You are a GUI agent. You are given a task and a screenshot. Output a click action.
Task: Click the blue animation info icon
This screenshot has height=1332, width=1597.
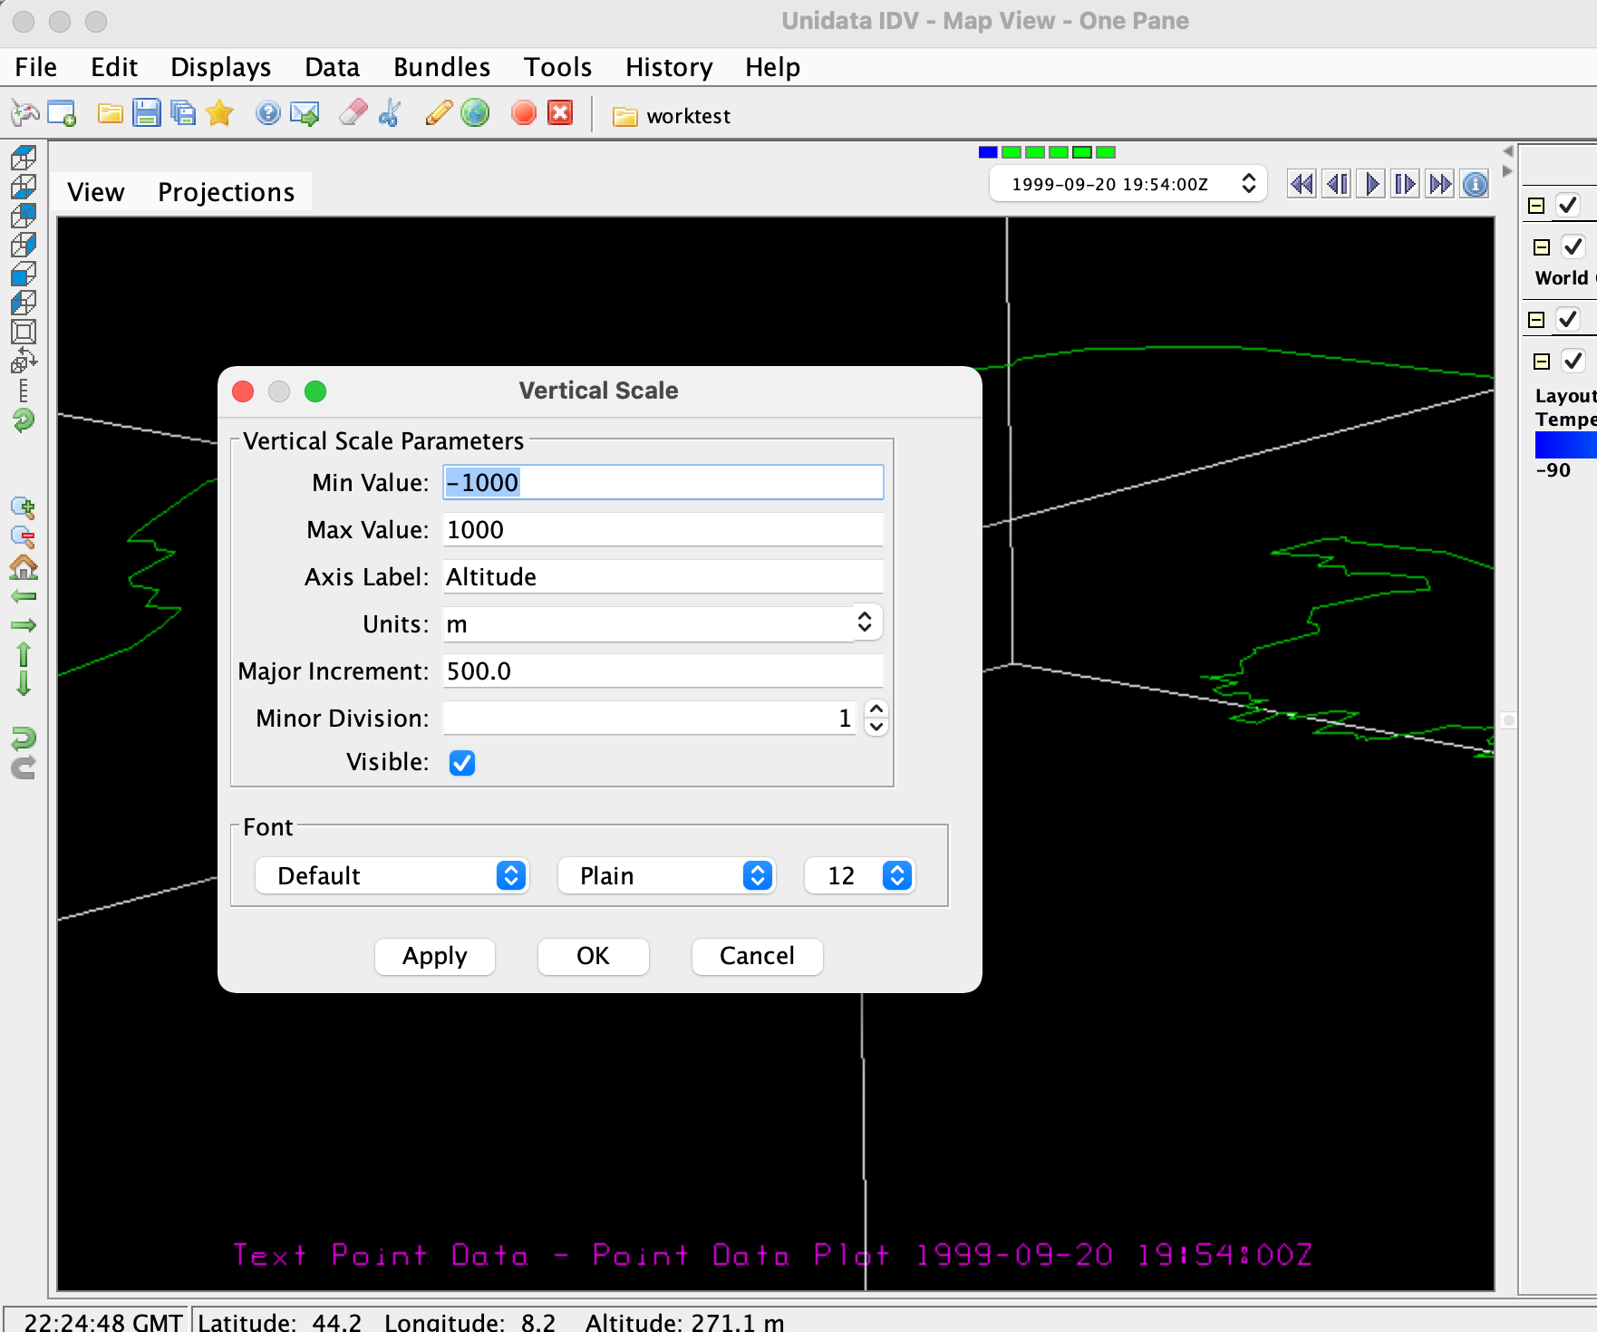coord(1476,185)
